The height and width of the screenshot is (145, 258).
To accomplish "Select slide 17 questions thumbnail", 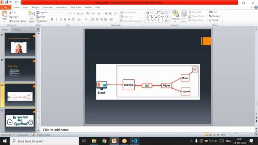I will pos(20,120).
